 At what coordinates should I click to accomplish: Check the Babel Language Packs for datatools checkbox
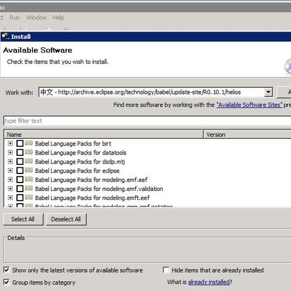[x=20, y=152]
